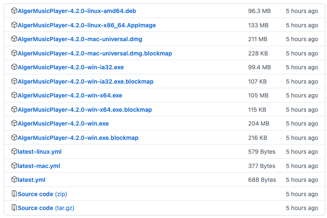Viewport: 327px width, 218px height.
Task: Click timestamp in the Source code (tar.gz) row
Action: [x=302, y=208]
